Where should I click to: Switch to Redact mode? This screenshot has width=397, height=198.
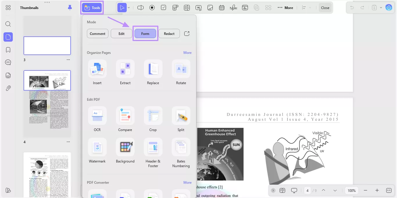click(x=169, y=33)
